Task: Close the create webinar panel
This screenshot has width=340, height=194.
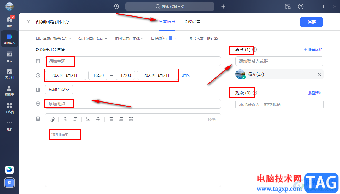Action: [29, 22]
